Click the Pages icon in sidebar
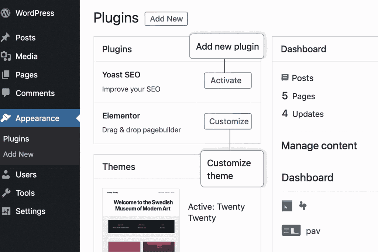Viewport: 378px width, 252px height. point(6,75)
